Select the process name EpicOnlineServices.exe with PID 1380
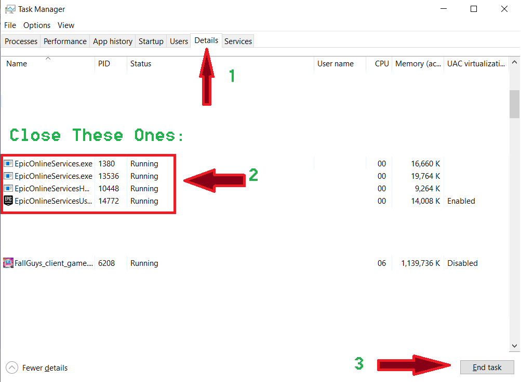Image resolution: width=521 pixels, height=382 pixels. tap(54, 163)
